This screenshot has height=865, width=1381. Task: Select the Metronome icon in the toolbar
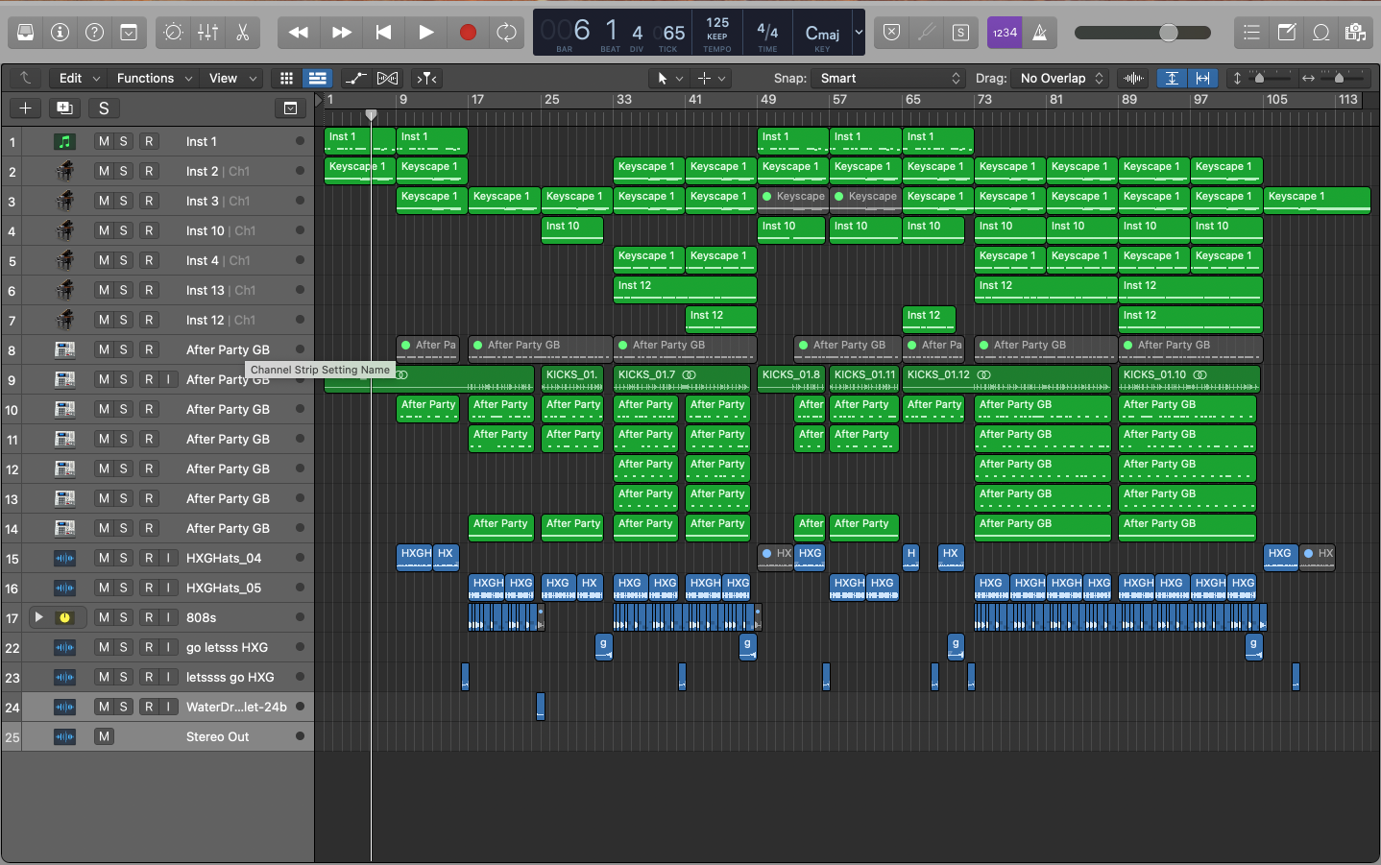coord(1040,32)
